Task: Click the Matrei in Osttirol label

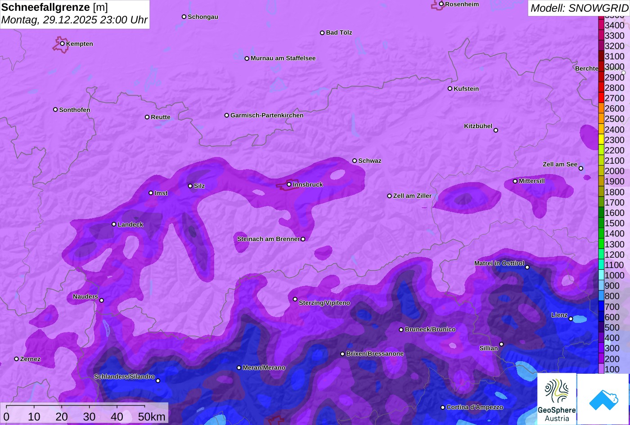Action: [x=499, y=263]
